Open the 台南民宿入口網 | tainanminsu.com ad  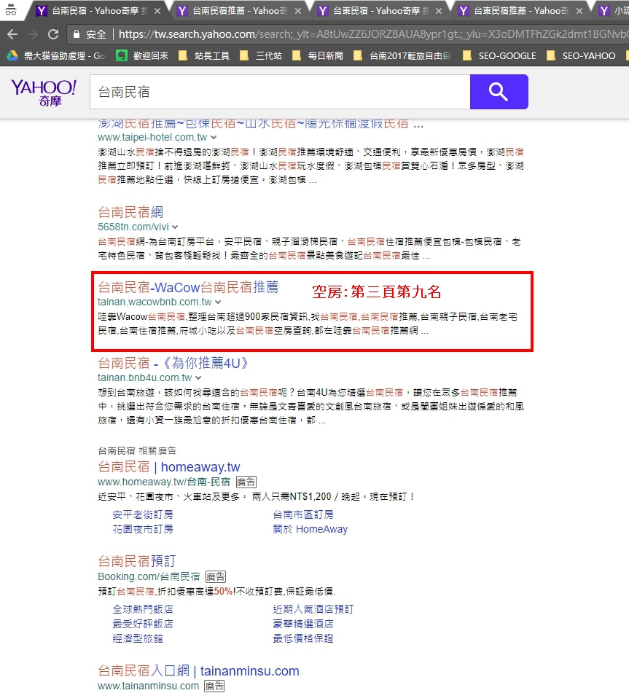click(x=198, y=671)
